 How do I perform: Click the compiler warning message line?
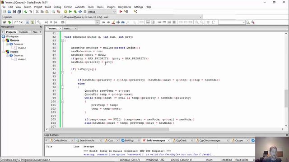click(x=149, y=155)
